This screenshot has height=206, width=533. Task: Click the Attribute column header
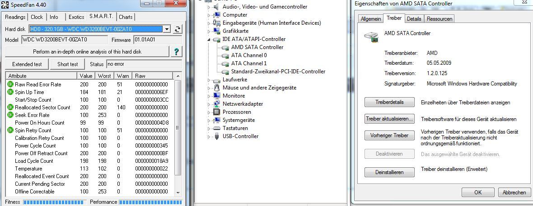click(42, 76)
